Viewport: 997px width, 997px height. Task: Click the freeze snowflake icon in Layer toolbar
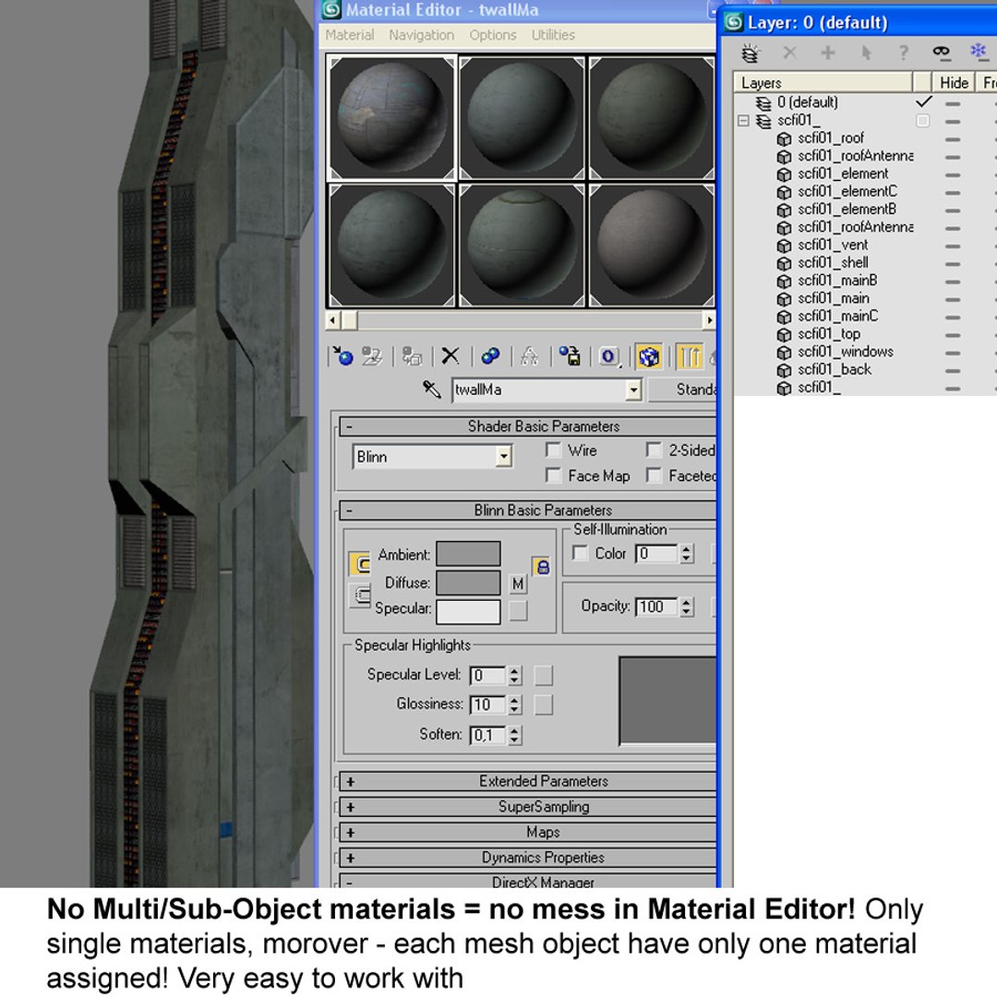pos(978,52)
